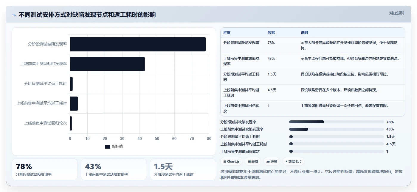Click the 数据 column header

(271, 33)
